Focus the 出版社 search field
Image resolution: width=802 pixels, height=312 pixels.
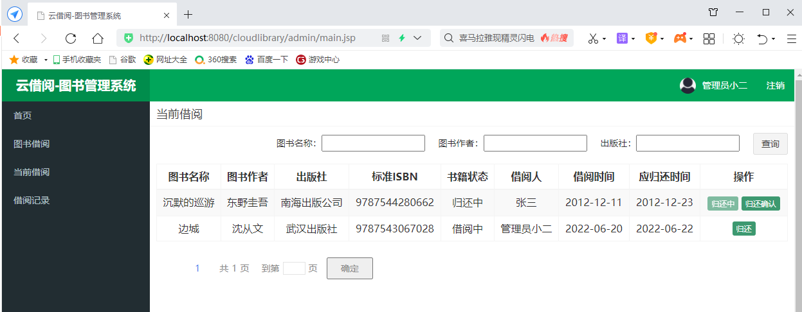688,143
